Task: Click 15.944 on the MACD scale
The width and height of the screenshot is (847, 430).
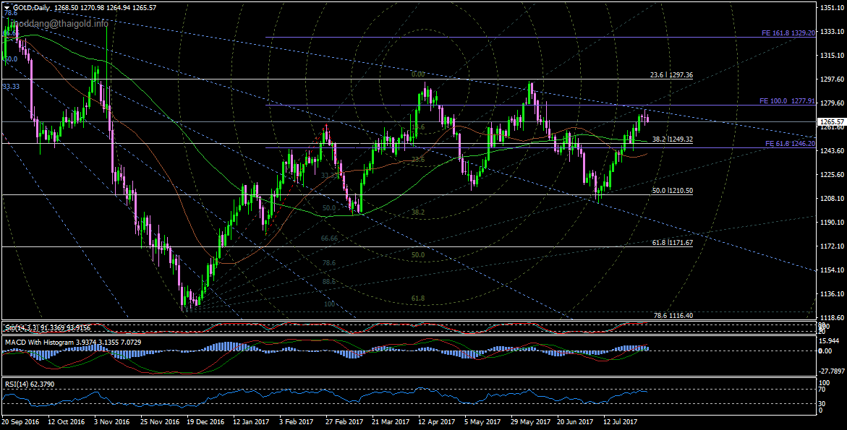Action: point(830,341)
